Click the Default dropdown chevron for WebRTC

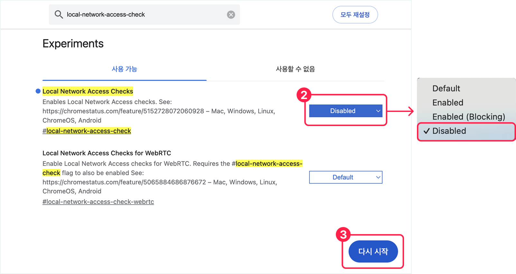click(x=378, y=177)
